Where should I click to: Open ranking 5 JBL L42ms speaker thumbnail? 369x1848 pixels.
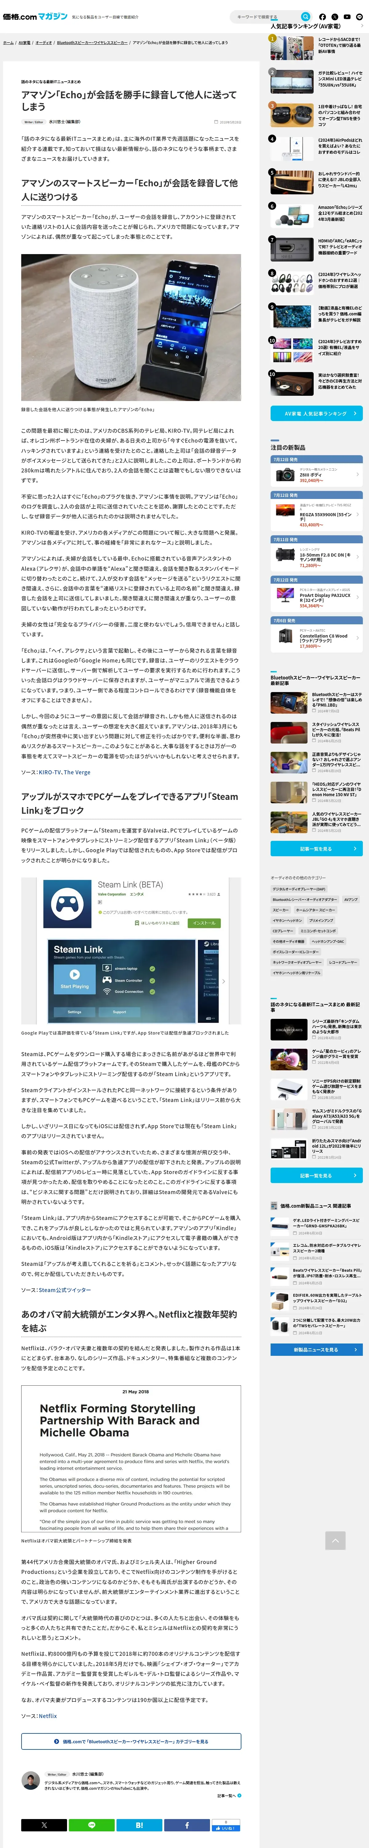click(292, 182)
